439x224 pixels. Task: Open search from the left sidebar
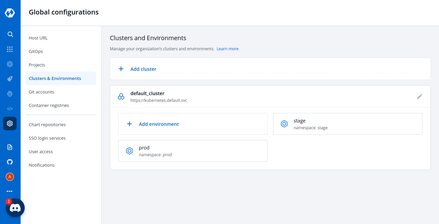(x=10, y=34)
